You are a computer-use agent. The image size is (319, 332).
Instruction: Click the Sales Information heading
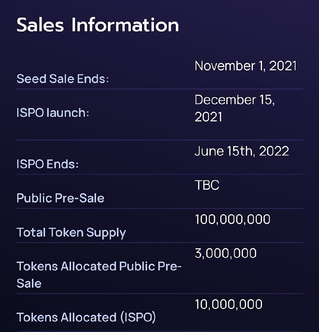pos(98,25)
